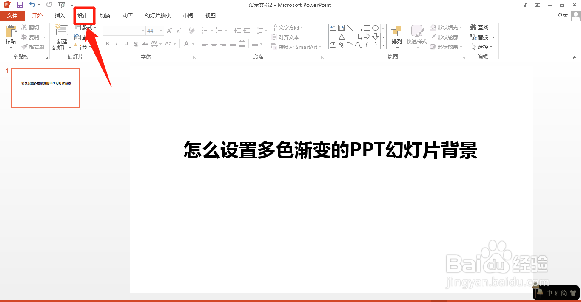Switch to Transitions (切换) tab
Image resolution: width=581 pixels, height=302 pixels.
coord(105,16)
